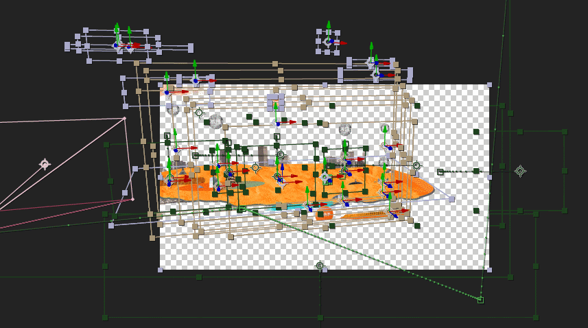
Task: Click the dark green bottom-left corner handle of the large outer frame
Action: (105, 318)
